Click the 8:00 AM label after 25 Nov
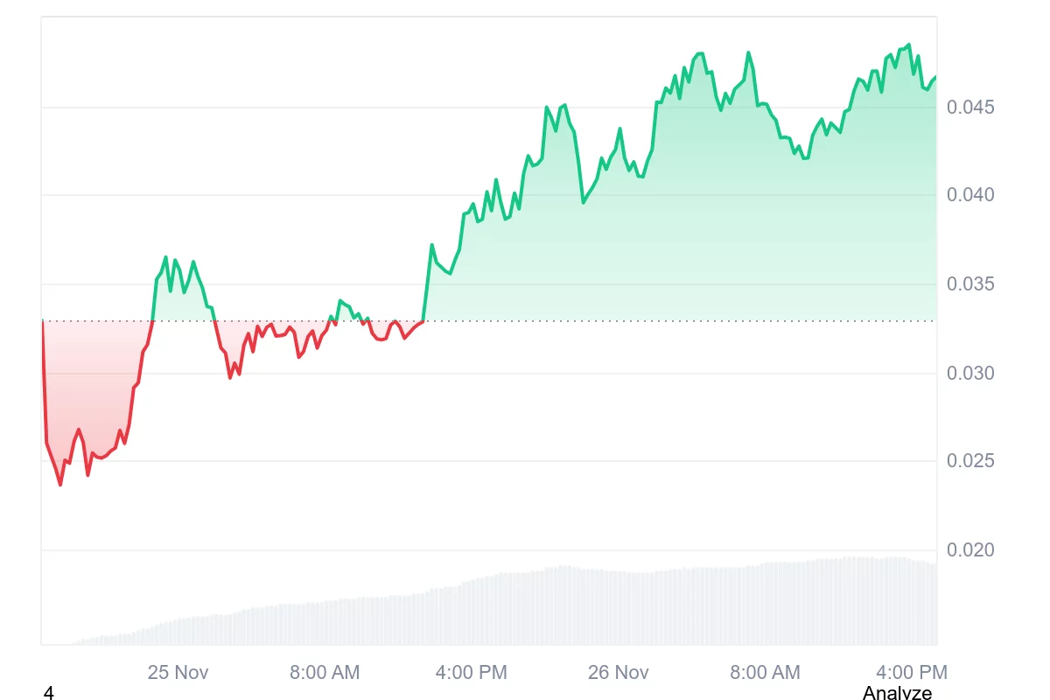Viewport: 1050px width, 700px height. coord(325,672)
